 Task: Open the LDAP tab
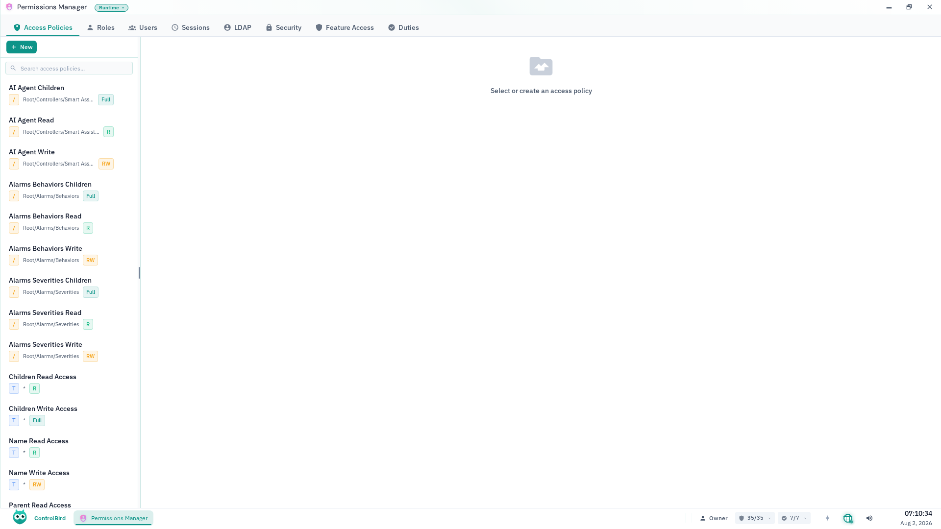click(238, 27)
